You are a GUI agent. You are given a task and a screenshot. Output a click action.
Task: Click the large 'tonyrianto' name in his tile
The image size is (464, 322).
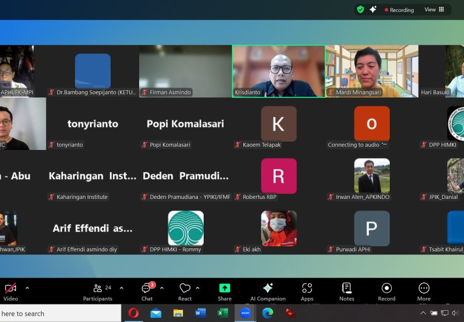coord(93,124)
